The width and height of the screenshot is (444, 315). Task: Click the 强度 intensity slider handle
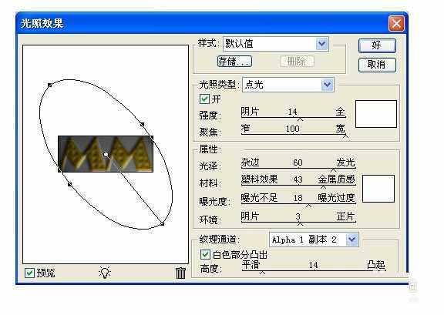point(300,119)
